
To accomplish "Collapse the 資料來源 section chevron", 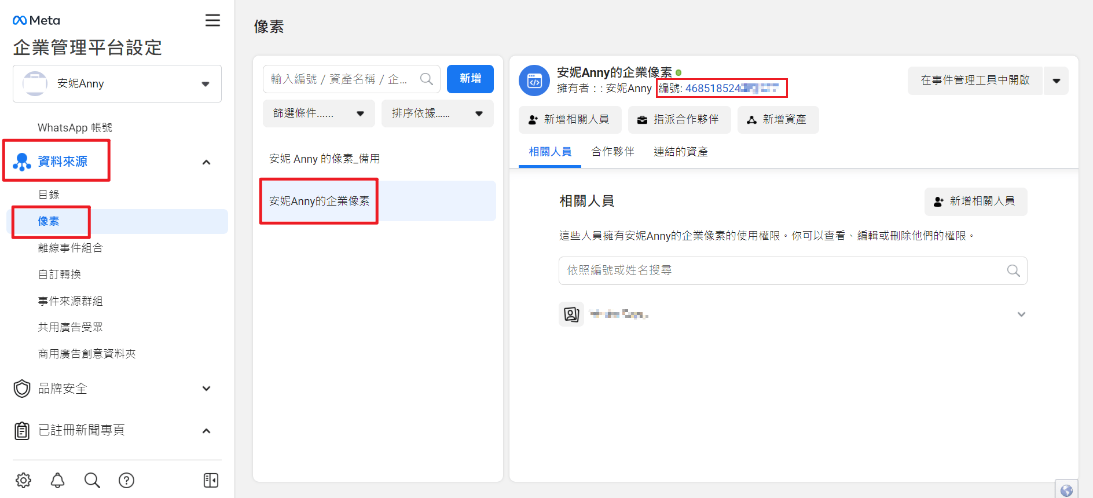I will 206,162.
